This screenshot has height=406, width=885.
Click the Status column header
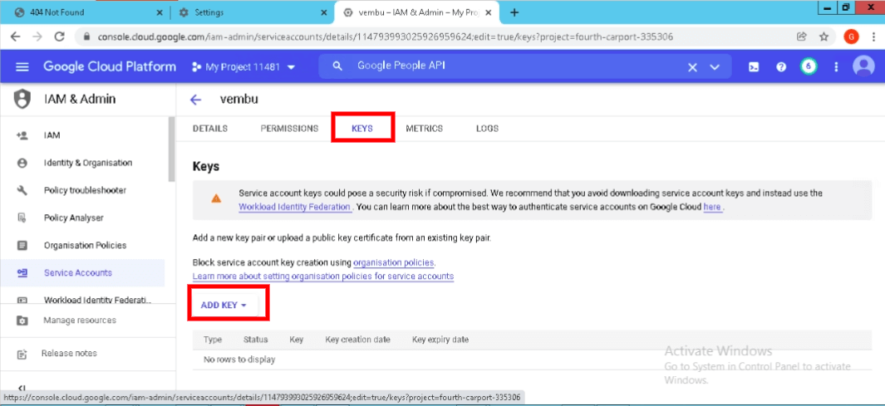click(x=256, y=340)
